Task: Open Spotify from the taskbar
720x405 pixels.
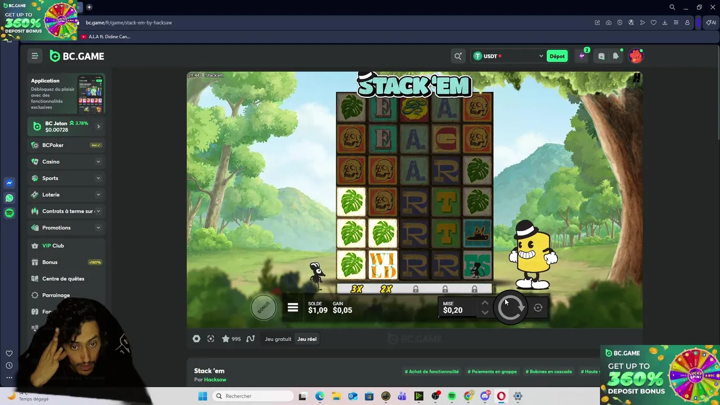Action: click(x=452, y=396)
